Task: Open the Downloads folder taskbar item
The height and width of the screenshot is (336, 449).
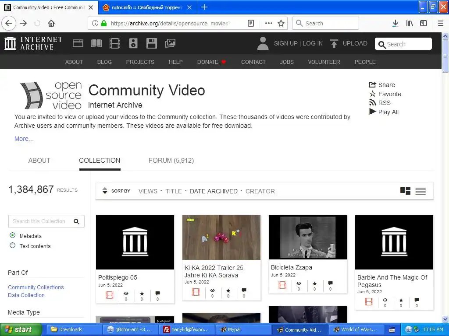Action: pyautogui.click(x=74, y=329)
